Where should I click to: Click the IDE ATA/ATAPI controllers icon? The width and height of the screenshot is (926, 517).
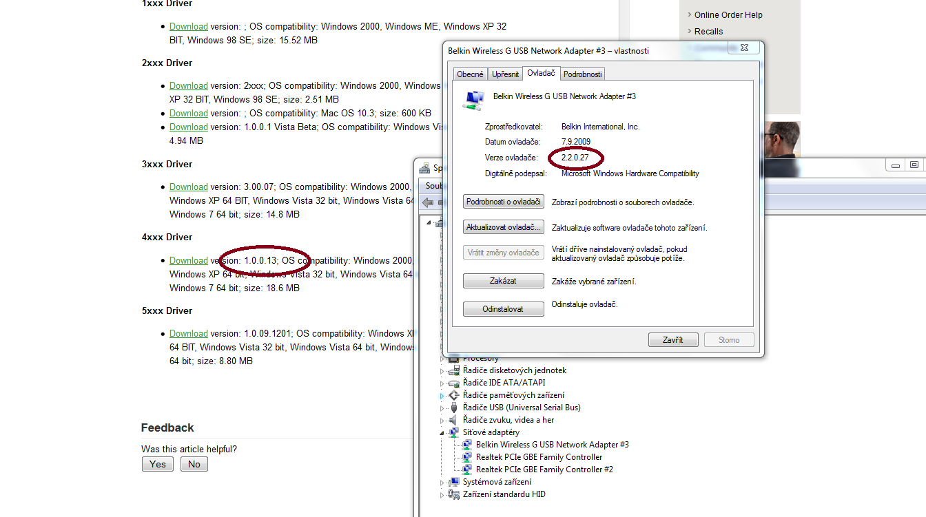pos(453,383)
